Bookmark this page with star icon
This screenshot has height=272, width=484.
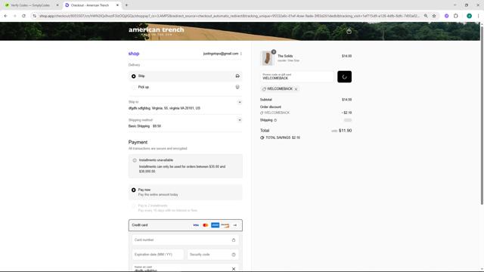coord(434,16)
